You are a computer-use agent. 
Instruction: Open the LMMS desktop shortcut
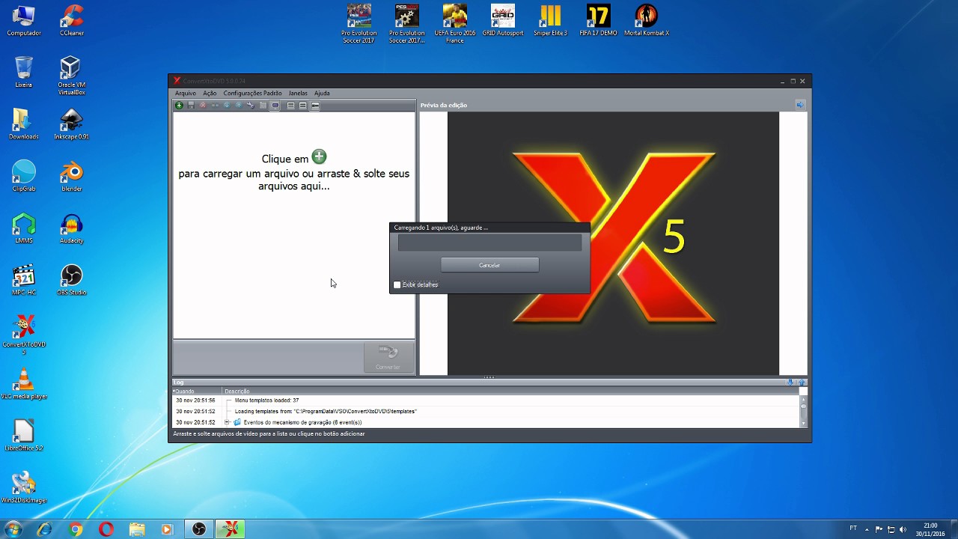24,228
